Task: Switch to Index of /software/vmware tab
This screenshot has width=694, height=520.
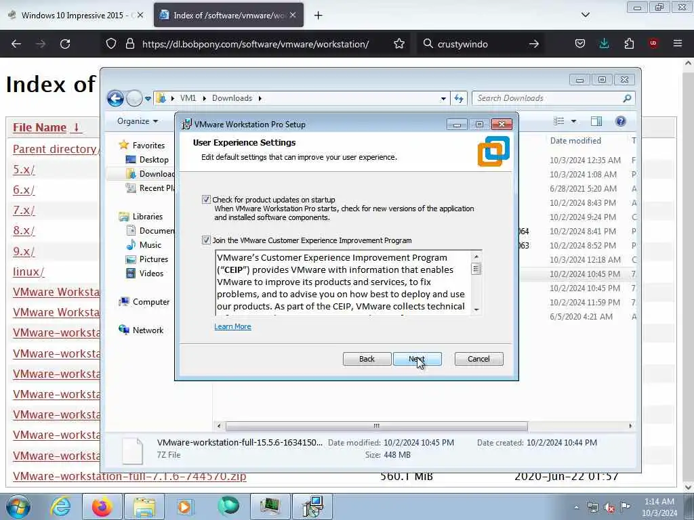Action: coord(228,15)
